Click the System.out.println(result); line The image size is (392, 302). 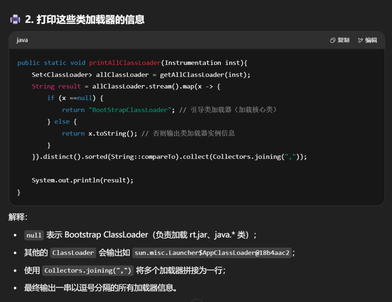pos(82,180)
